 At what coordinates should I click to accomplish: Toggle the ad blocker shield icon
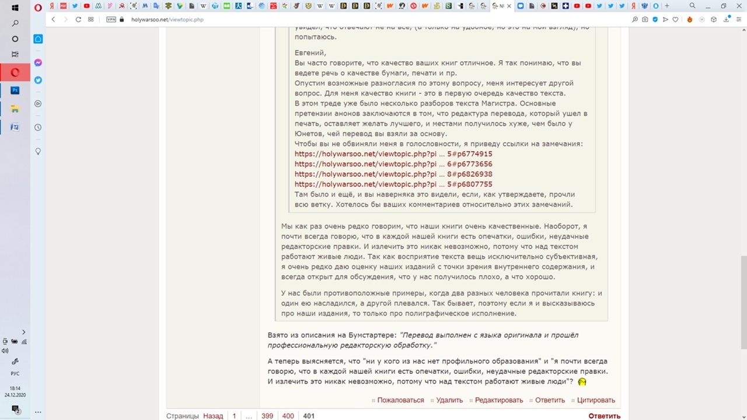coord(655,19)
